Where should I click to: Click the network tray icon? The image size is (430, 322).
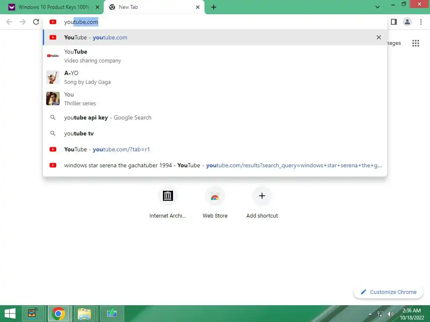[380, 314]
